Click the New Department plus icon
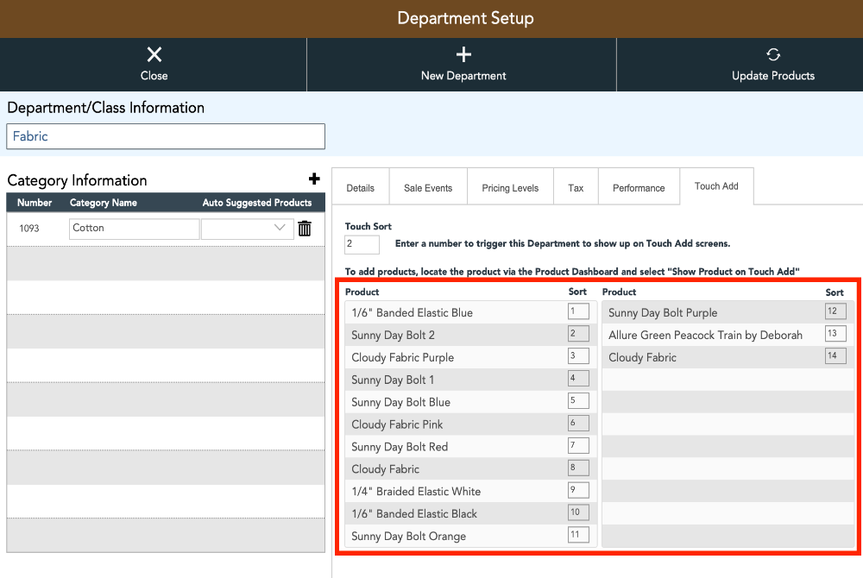 click(463, 54)
